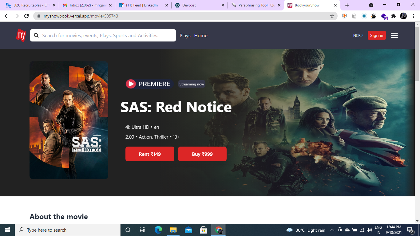Click the Sign in button

click(x=377, y=35)
